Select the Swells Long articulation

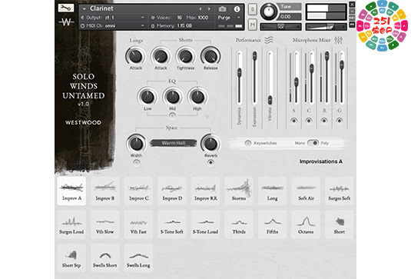[138, 257]
